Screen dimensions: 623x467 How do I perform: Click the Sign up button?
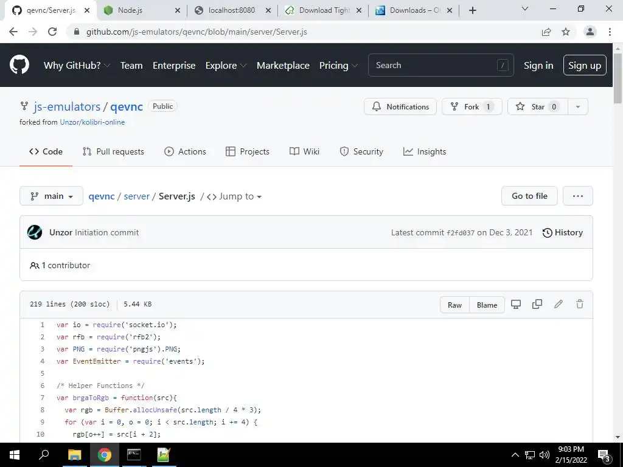585,65
